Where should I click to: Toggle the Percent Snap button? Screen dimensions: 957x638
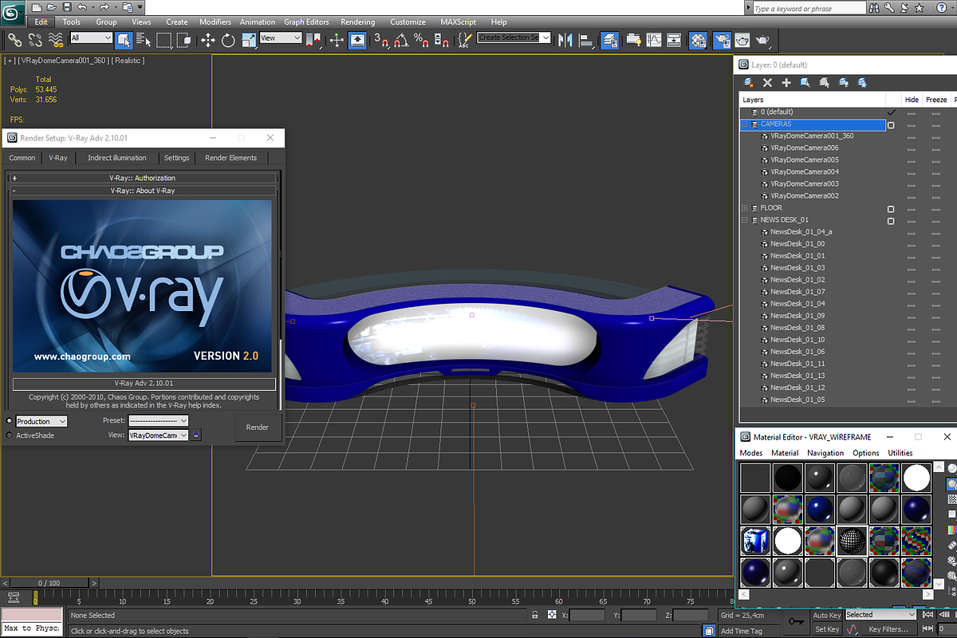[423, 39]
